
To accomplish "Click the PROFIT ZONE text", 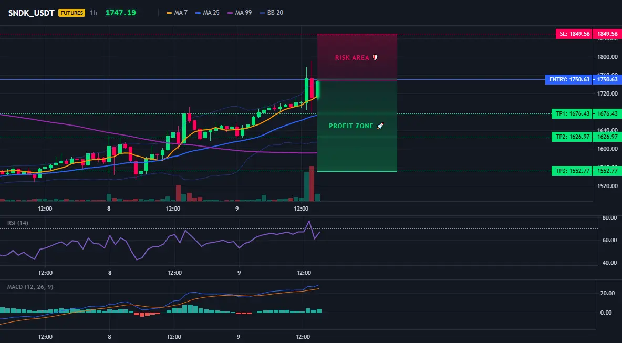I will tap(351, 126).
